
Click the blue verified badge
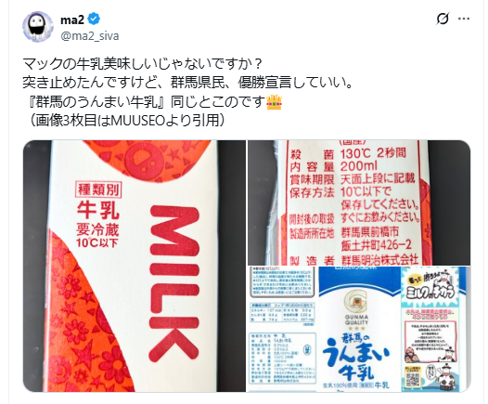pos(94,20)
